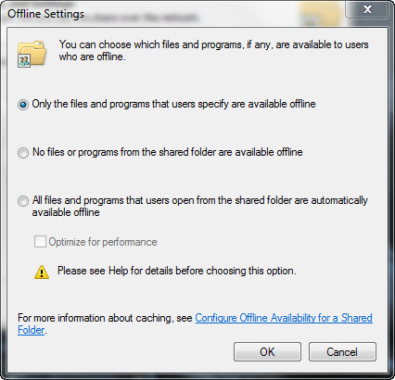Viewport: 395px width, 380px height.
Task: Click the Offline Settings title bar text
Action: (x=45, y=14)
